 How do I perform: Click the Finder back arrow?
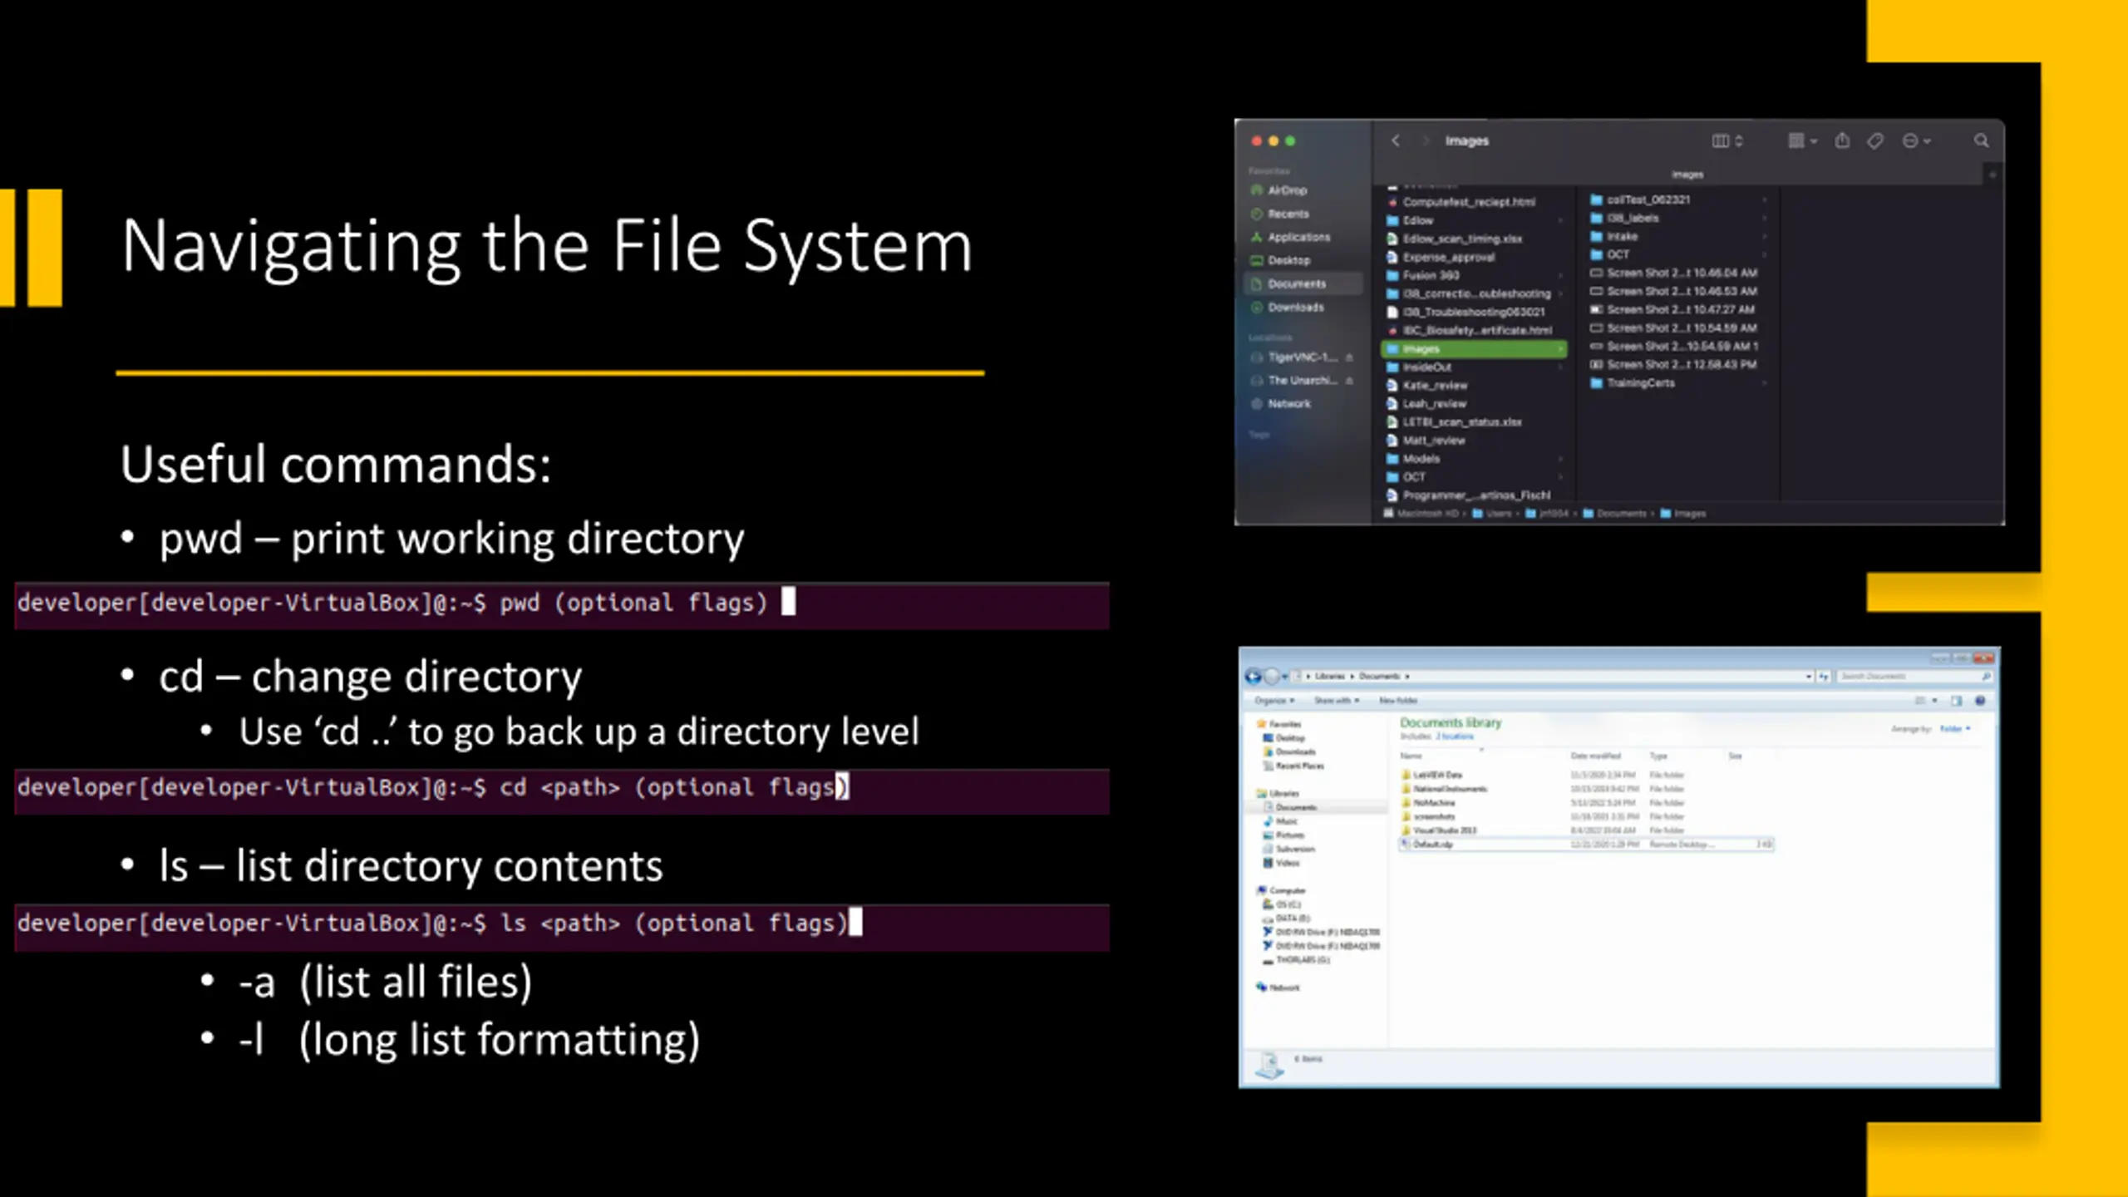[1396, 140]
